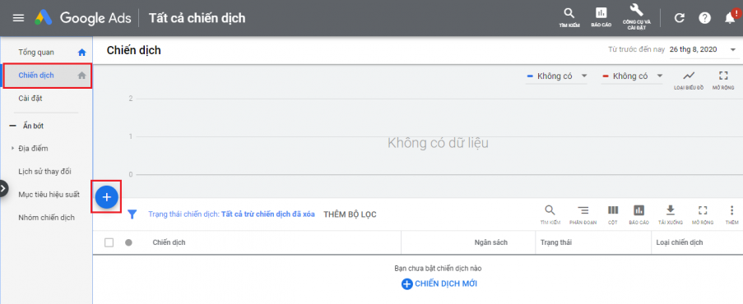743x304 pixels.
Task: Open the Thêm three-dot menu
Action: pyautogui.click(x=731, y=214)
